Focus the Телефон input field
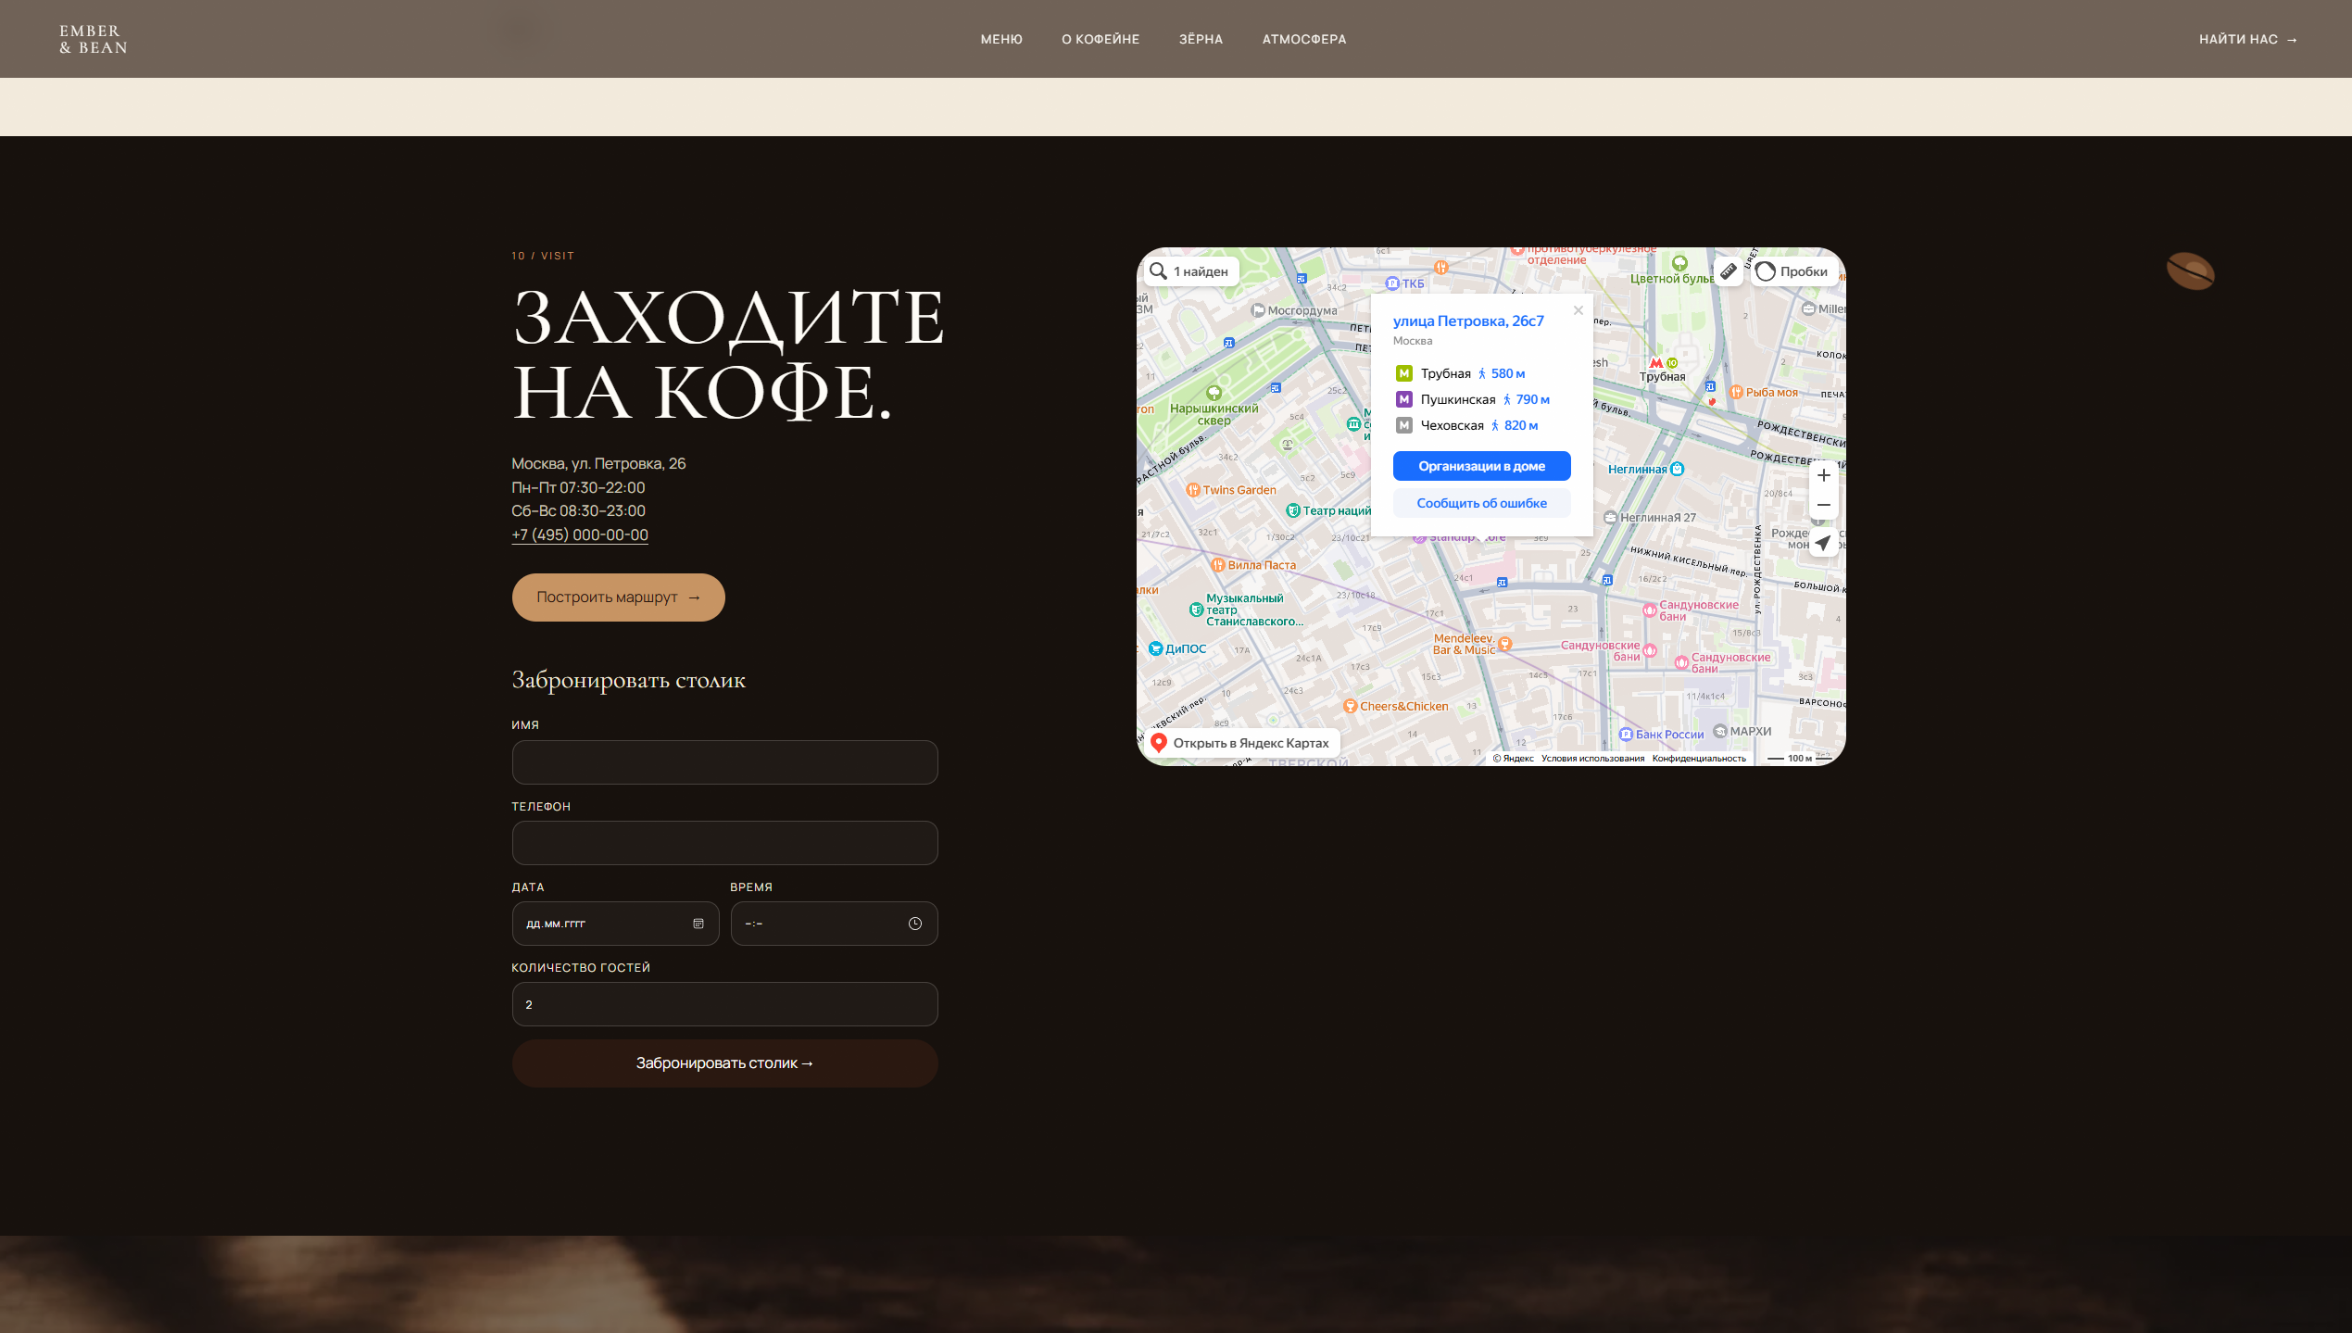2352x1333 pixels. coord(724,843)
